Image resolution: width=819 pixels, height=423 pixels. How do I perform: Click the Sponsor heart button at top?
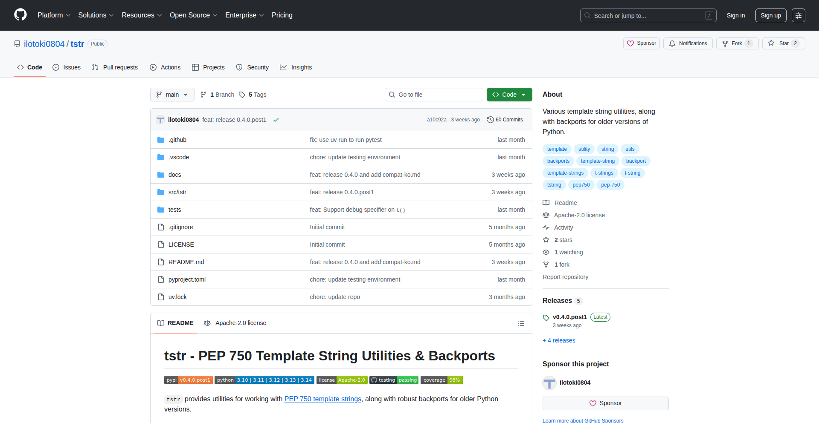[641, 43]
